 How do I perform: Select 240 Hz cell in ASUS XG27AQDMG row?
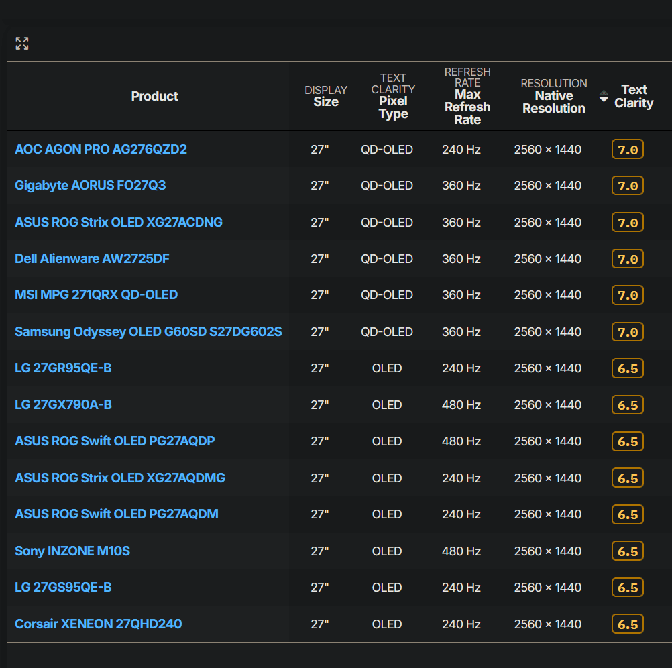click(x=461, y=478)
